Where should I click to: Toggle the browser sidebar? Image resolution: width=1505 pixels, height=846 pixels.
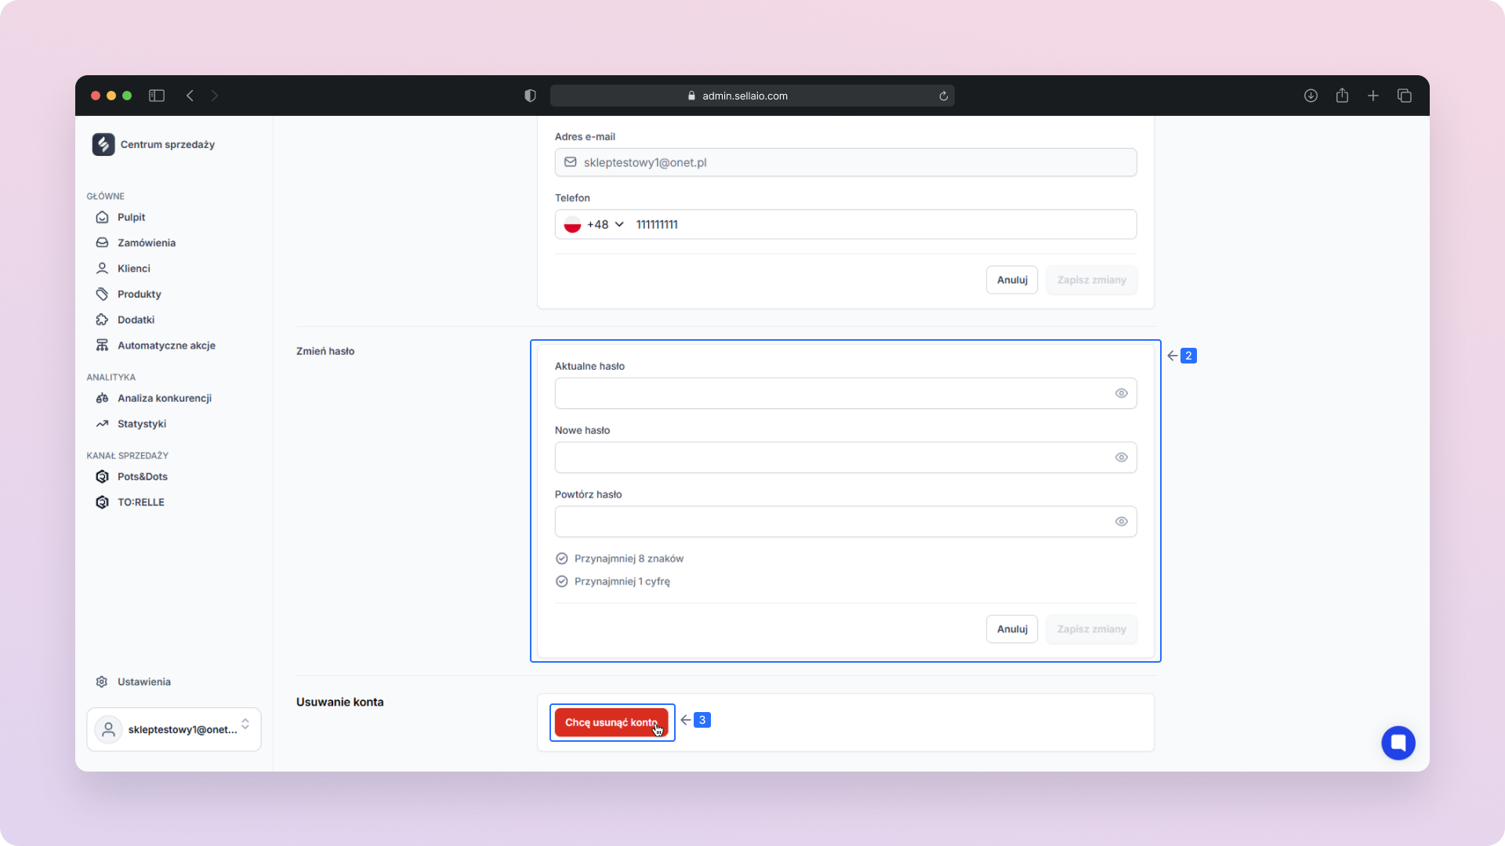pyautogui.click(x=157, y=96)
